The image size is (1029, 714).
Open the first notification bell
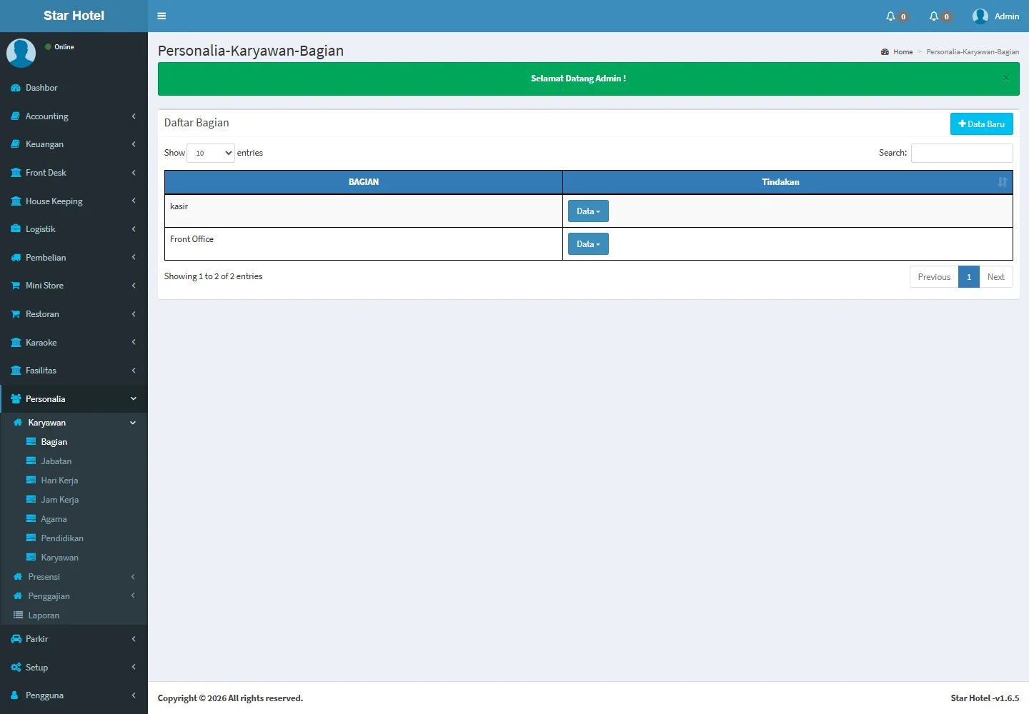[890, 16]
